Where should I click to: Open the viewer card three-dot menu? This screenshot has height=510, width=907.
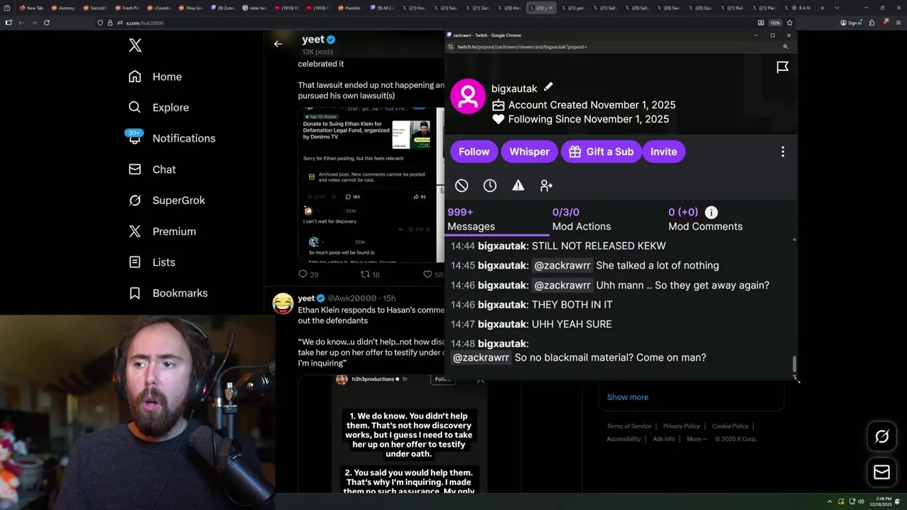pyautogui.click(x=783, y=152)
